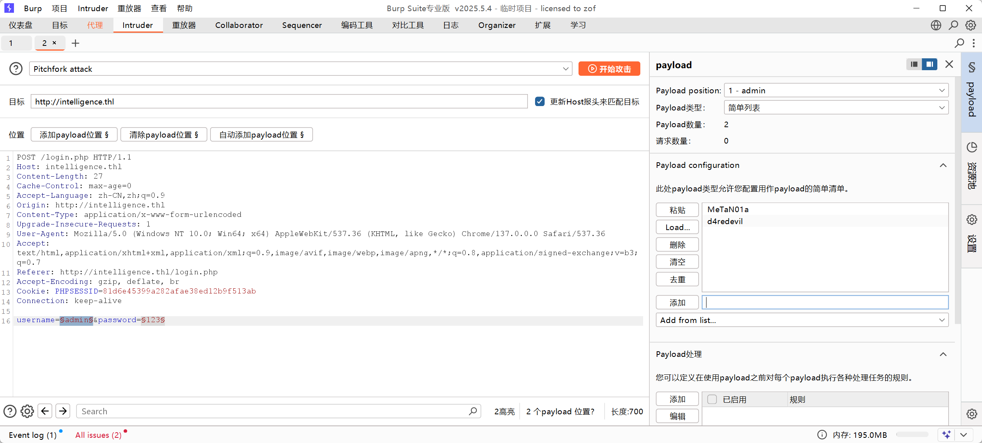Switch to the Collaborator tab
Viewport: 982px width, 443px height.
coord(239,25)
